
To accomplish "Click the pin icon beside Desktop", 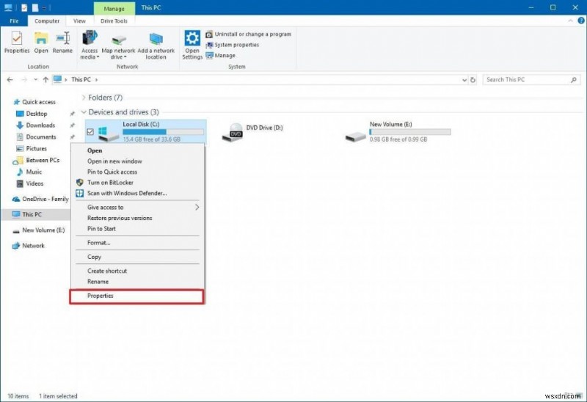I will [72, 114].
